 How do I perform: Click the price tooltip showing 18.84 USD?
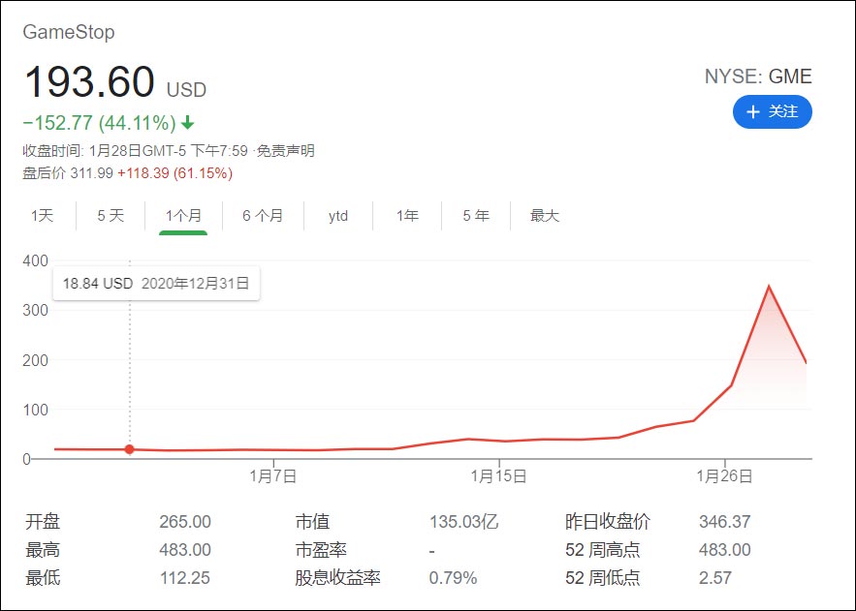155,283
